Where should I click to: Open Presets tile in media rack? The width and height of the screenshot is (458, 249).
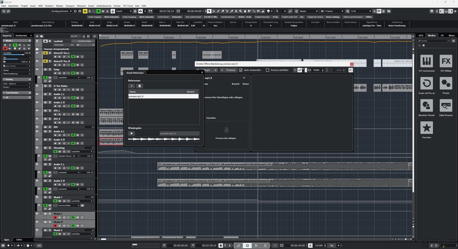point(446,86)
